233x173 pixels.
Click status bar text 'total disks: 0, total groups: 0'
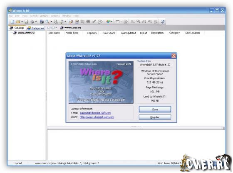point(83,163)
